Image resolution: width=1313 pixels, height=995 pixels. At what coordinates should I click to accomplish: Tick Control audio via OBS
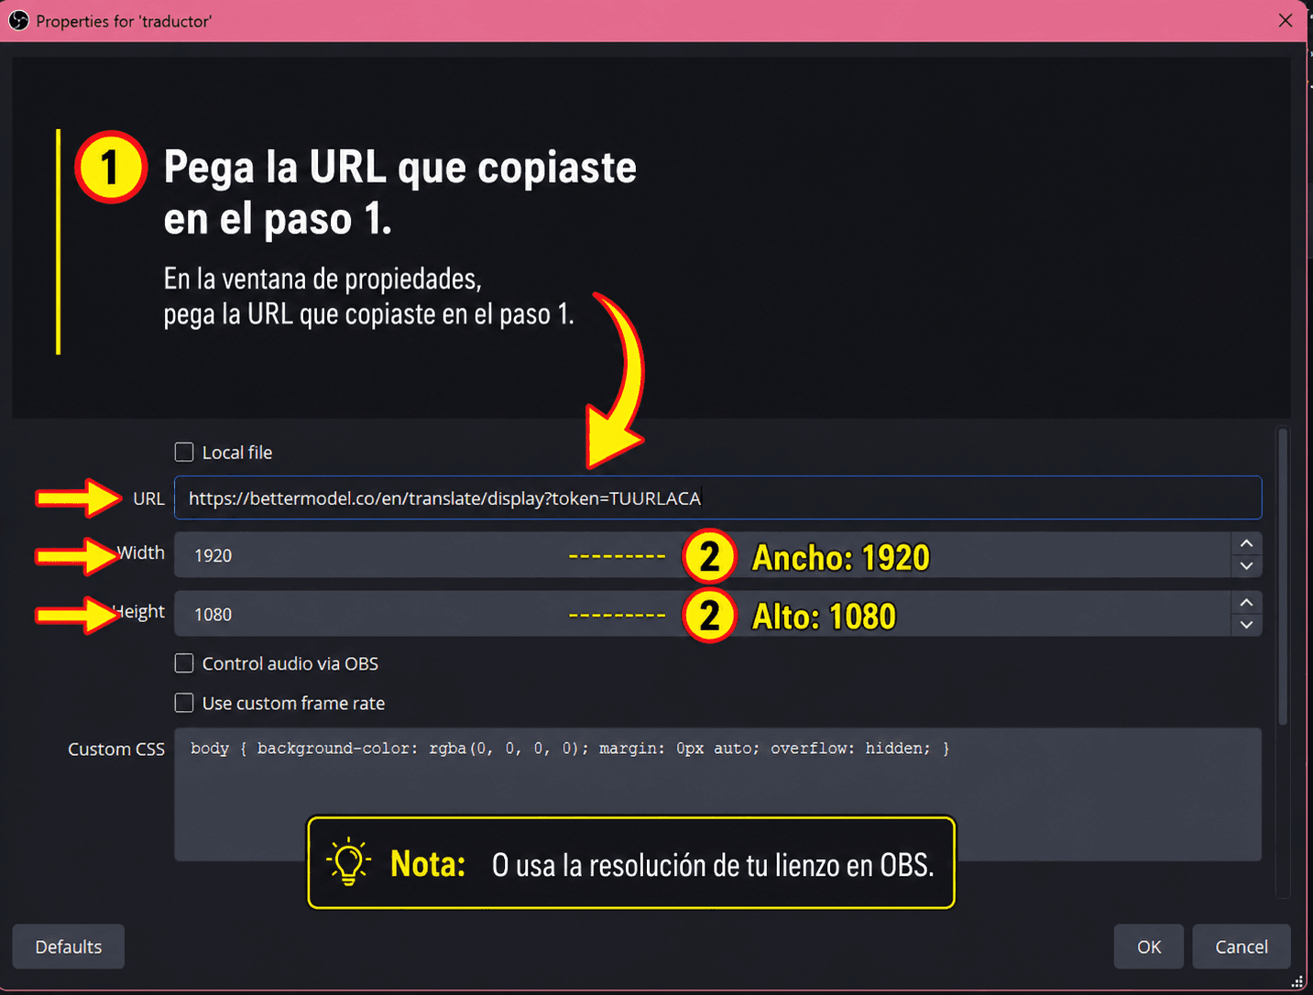point(184,663)
